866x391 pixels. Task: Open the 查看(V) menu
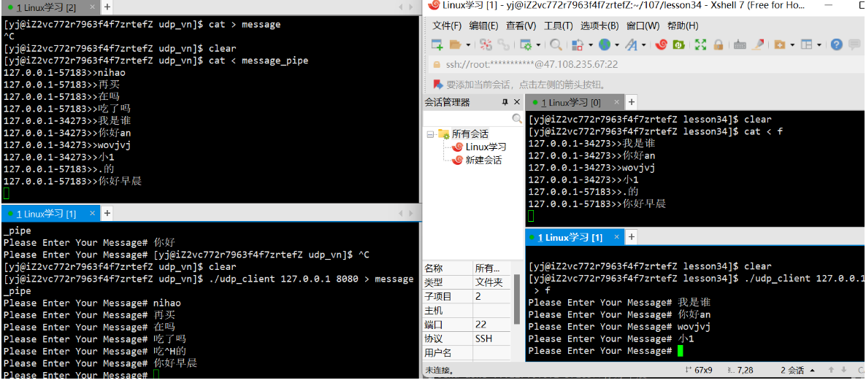pos(521,26)
